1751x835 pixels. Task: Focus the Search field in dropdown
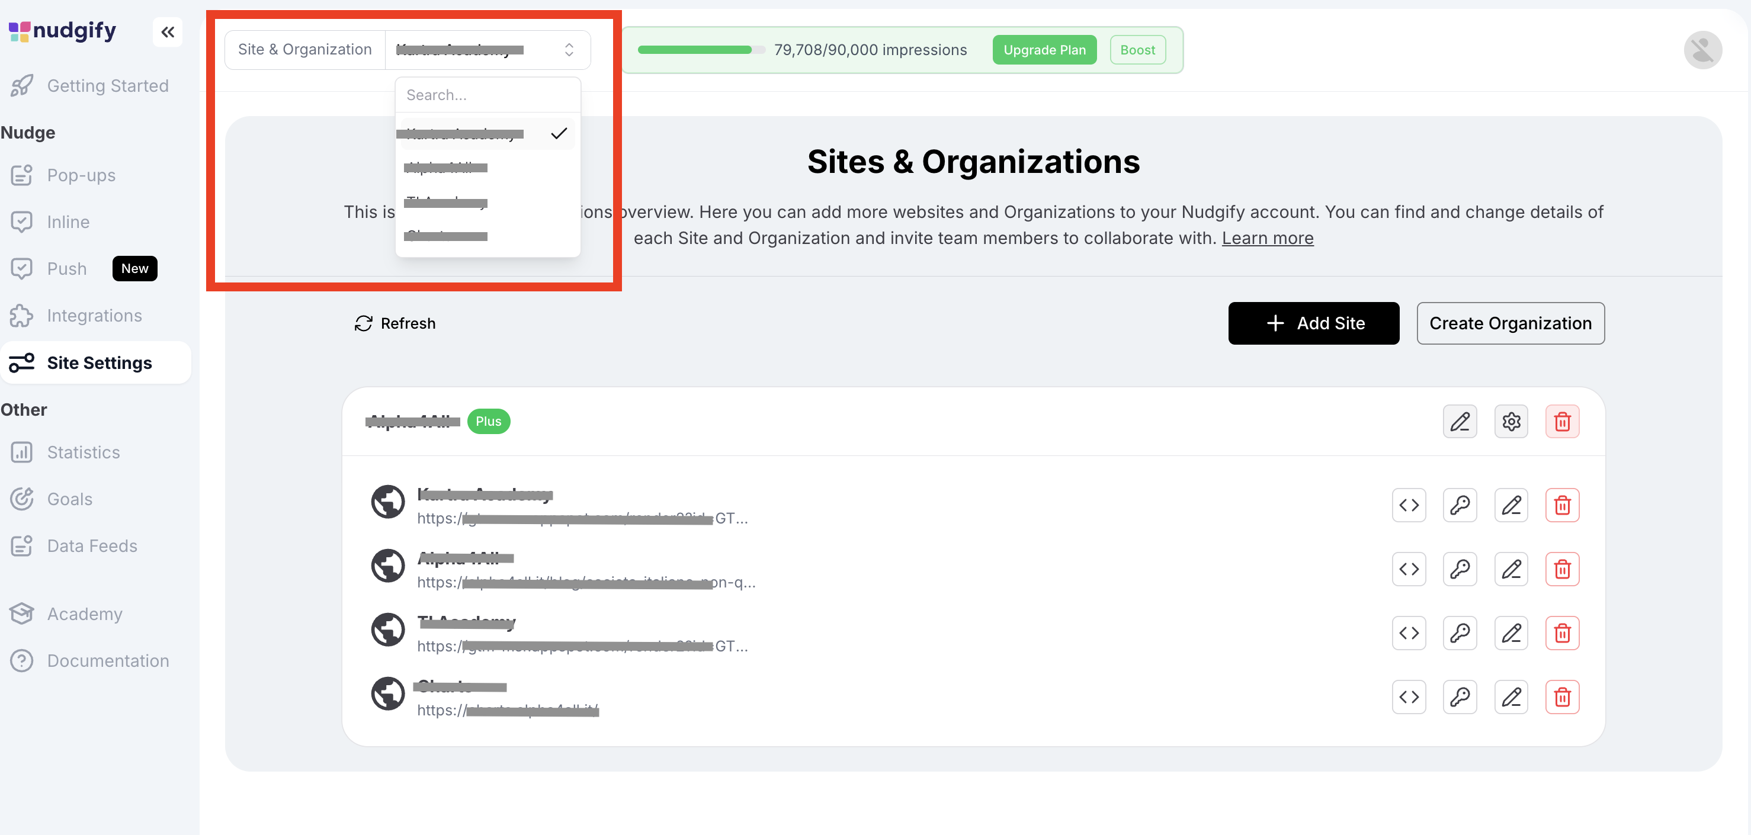487,95
